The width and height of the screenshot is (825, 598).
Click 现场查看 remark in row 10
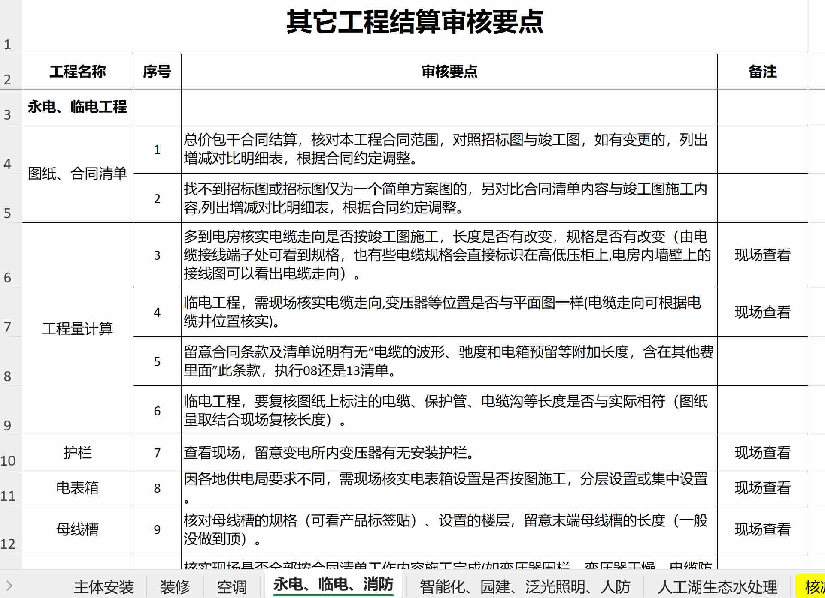[x=763, y=453]
